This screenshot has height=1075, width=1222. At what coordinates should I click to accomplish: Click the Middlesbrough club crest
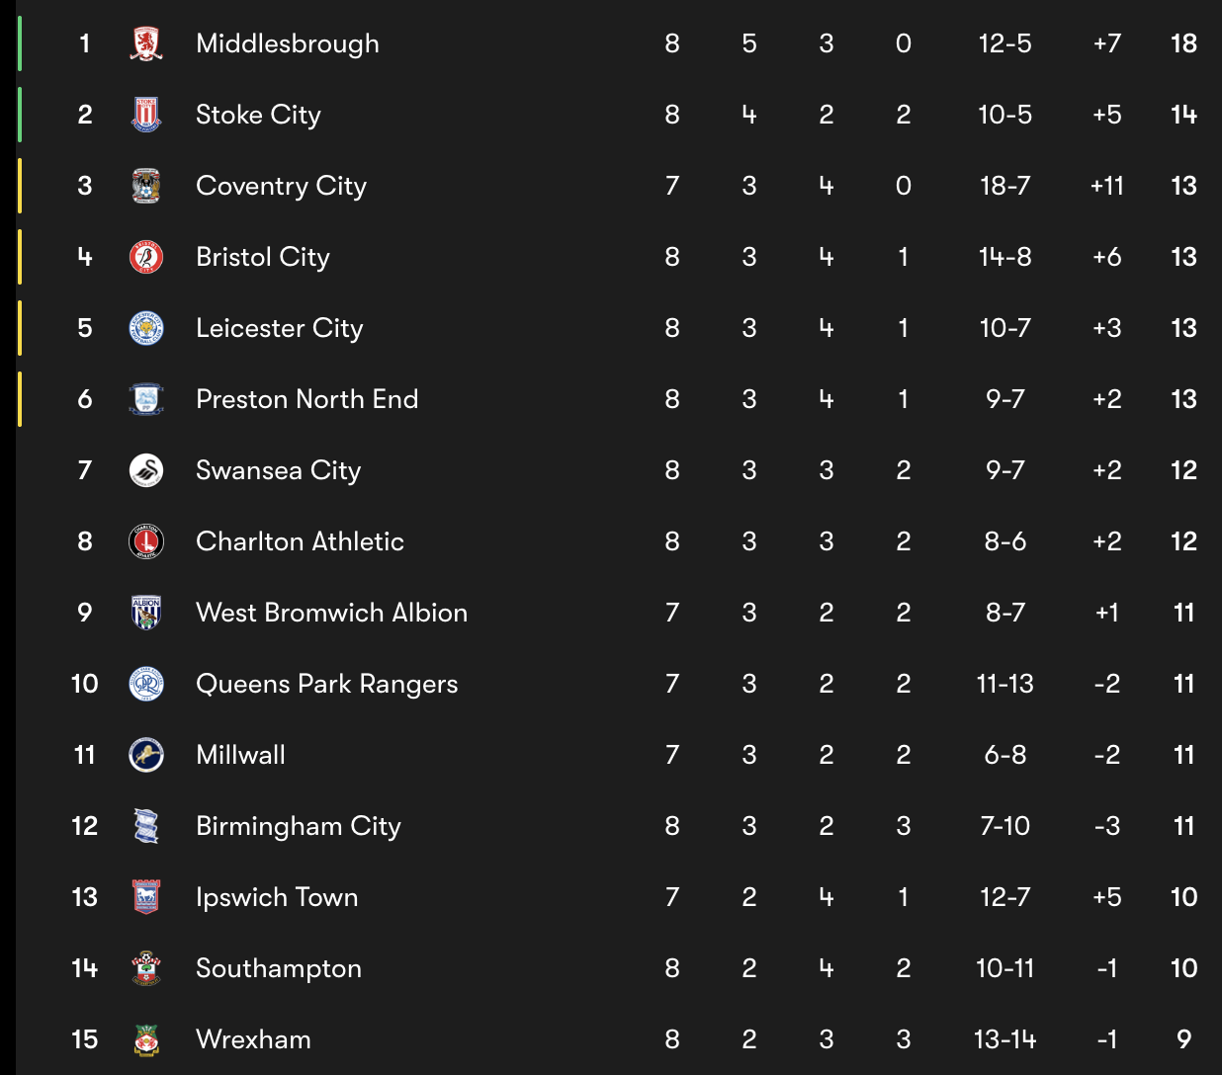click(146, 43)
